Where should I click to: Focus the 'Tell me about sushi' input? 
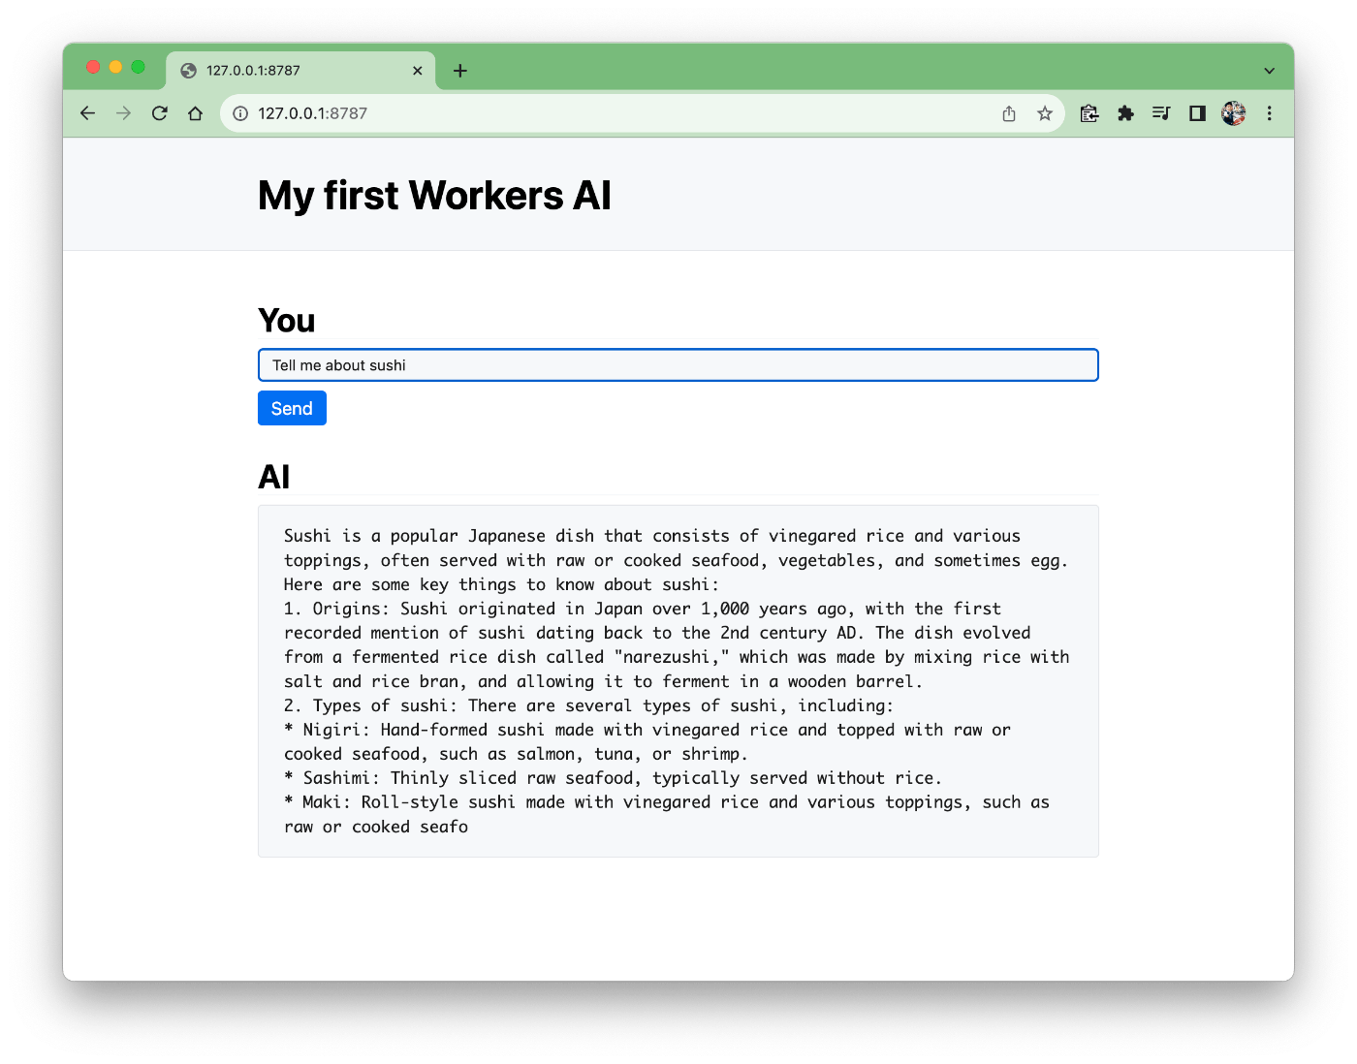678,365
